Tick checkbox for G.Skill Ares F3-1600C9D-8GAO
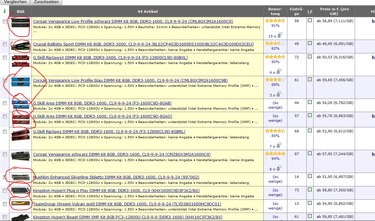The width and height of the screenshot is (375, 221). click(5, 116)
